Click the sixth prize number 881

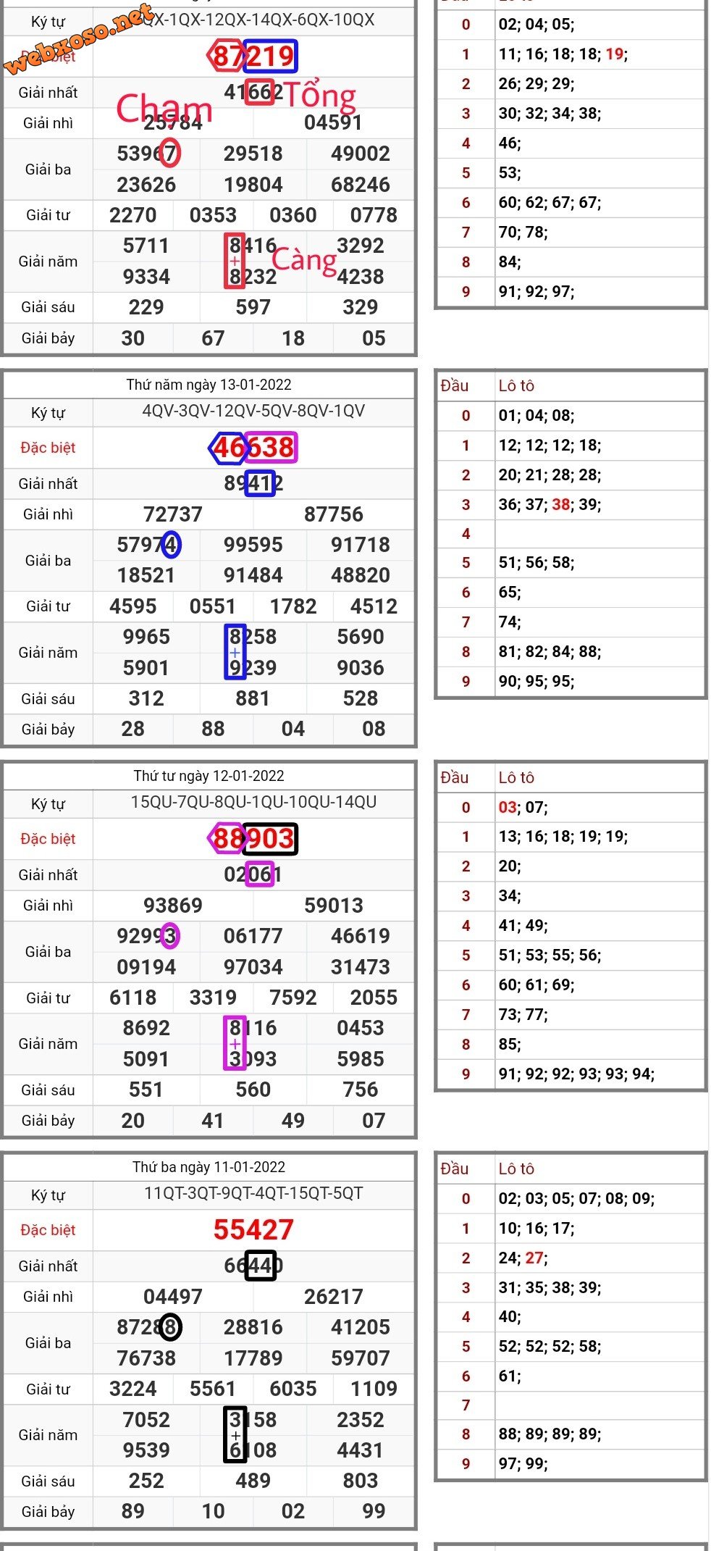click(253, 698)
